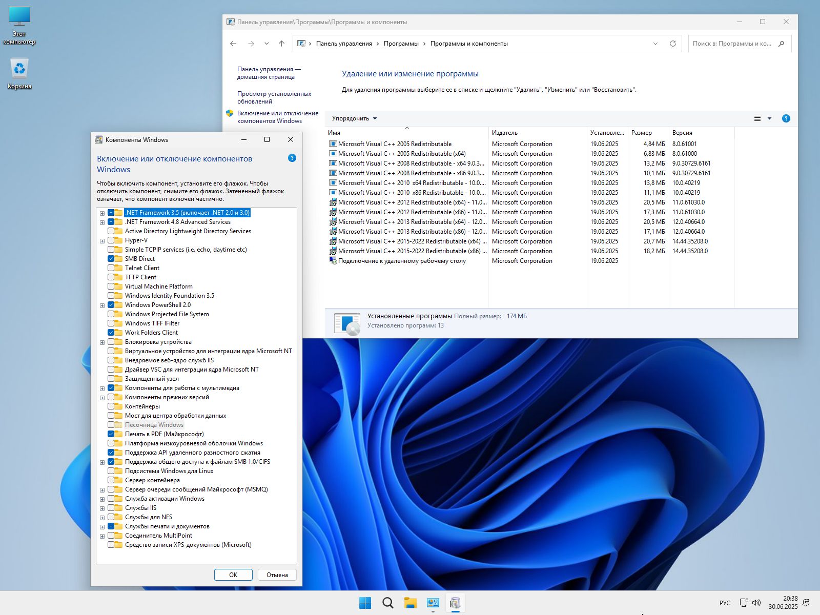This screenshot has height=615, width=820.
Task: Click the Hyper-V folder icon
Action: [119, 240]
